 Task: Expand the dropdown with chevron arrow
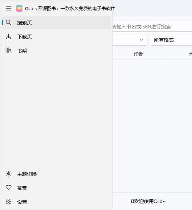pos(130,40)
